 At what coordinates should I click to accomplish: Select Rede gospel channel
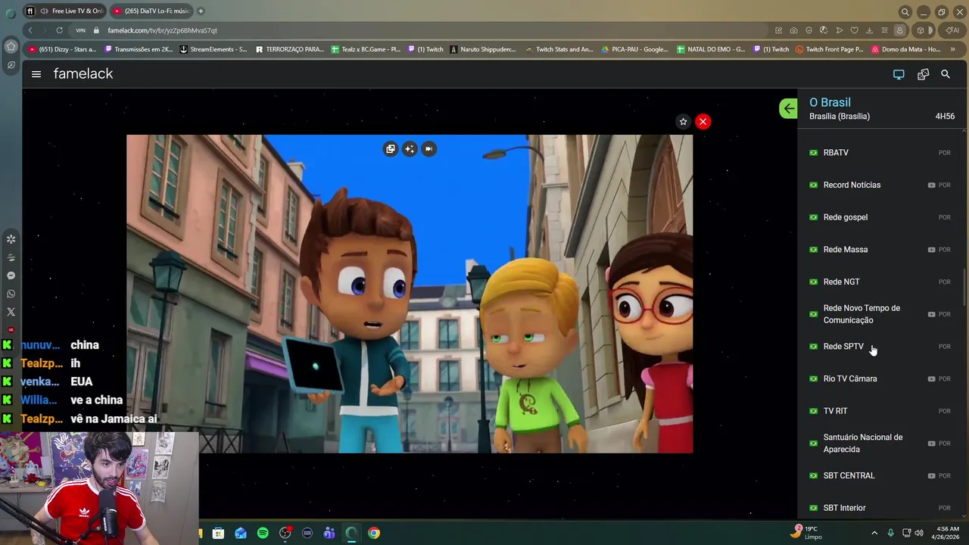pos(880,217)
